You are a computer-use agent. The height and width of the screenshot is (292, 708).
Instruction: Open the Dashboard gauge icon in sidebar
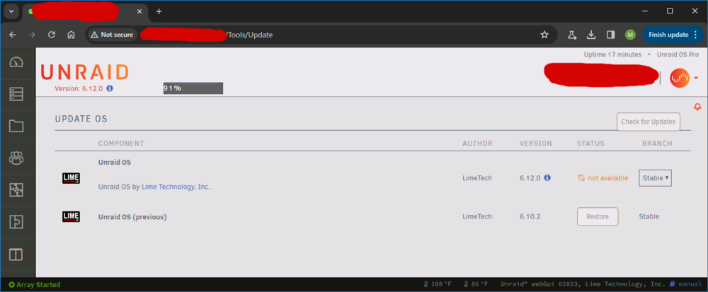16,62
